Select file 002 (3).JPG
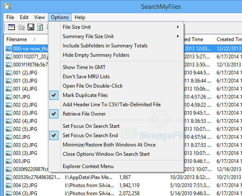Viewport: 242px width, 196px height. (25, 113)
